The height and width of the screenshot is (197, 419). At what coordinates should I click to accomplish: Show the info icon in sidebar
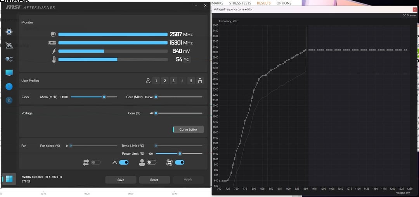(x=9, y=86)
